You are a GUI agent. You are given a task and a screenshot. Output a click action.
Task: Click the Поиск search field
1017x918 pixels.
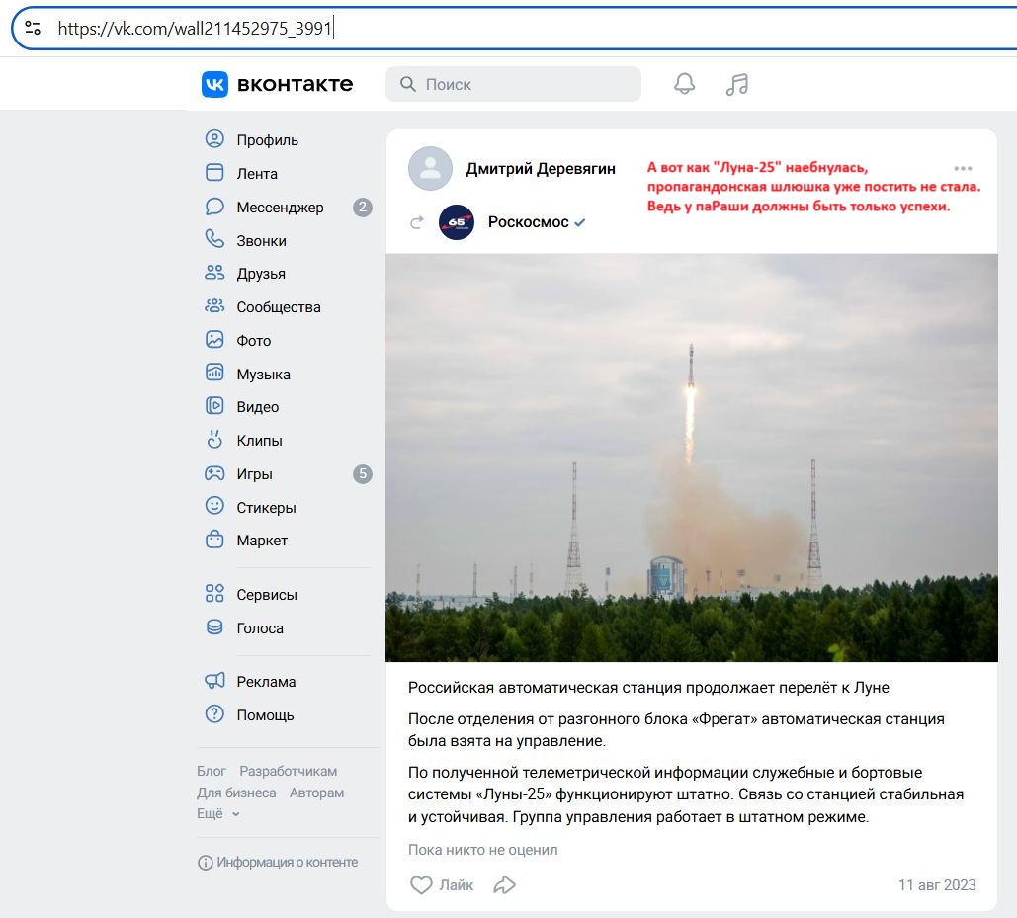[513, 84]
